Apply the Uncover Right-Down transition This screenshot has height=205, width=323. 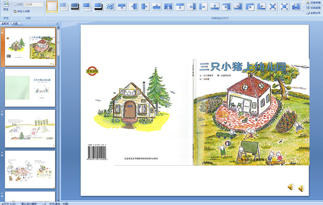point(250,6)
